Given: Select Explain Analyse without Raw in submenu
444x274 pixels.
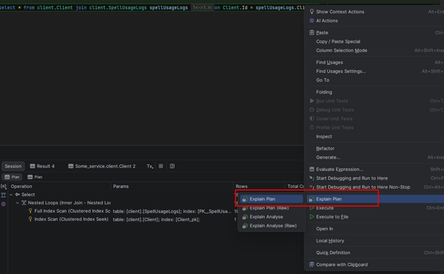Looking at the screenshot, I should pyautogui.click(x=266, y=217).
